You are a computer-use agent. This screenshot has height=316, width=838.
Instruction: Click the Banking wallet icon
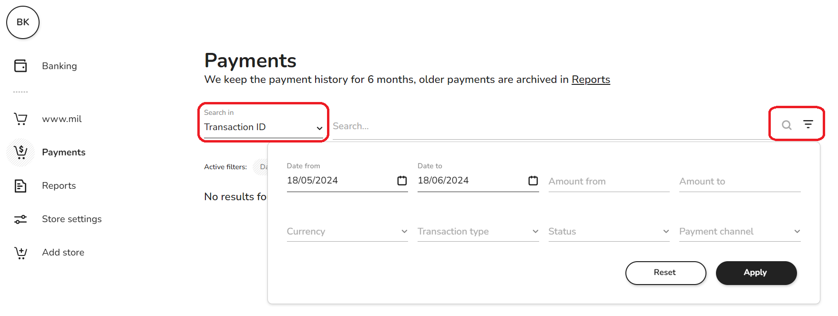20,66
